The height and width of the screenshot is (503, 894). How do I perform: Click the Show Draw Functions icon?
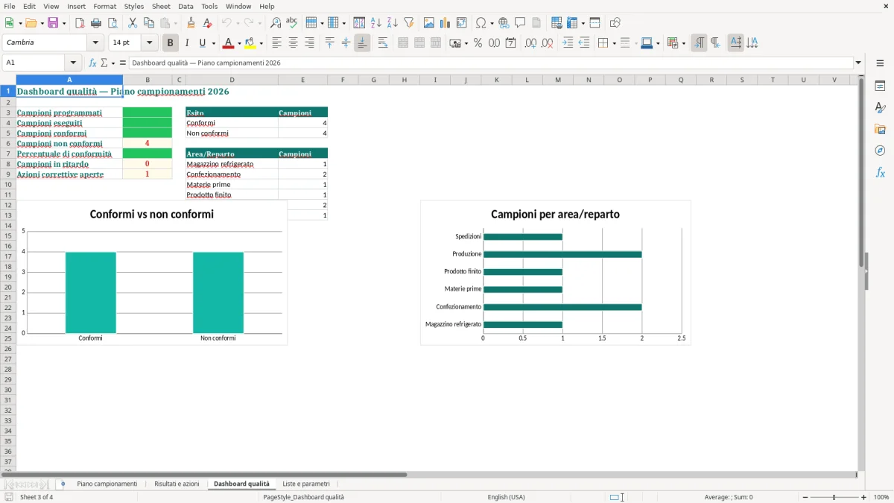coord(615,23)
